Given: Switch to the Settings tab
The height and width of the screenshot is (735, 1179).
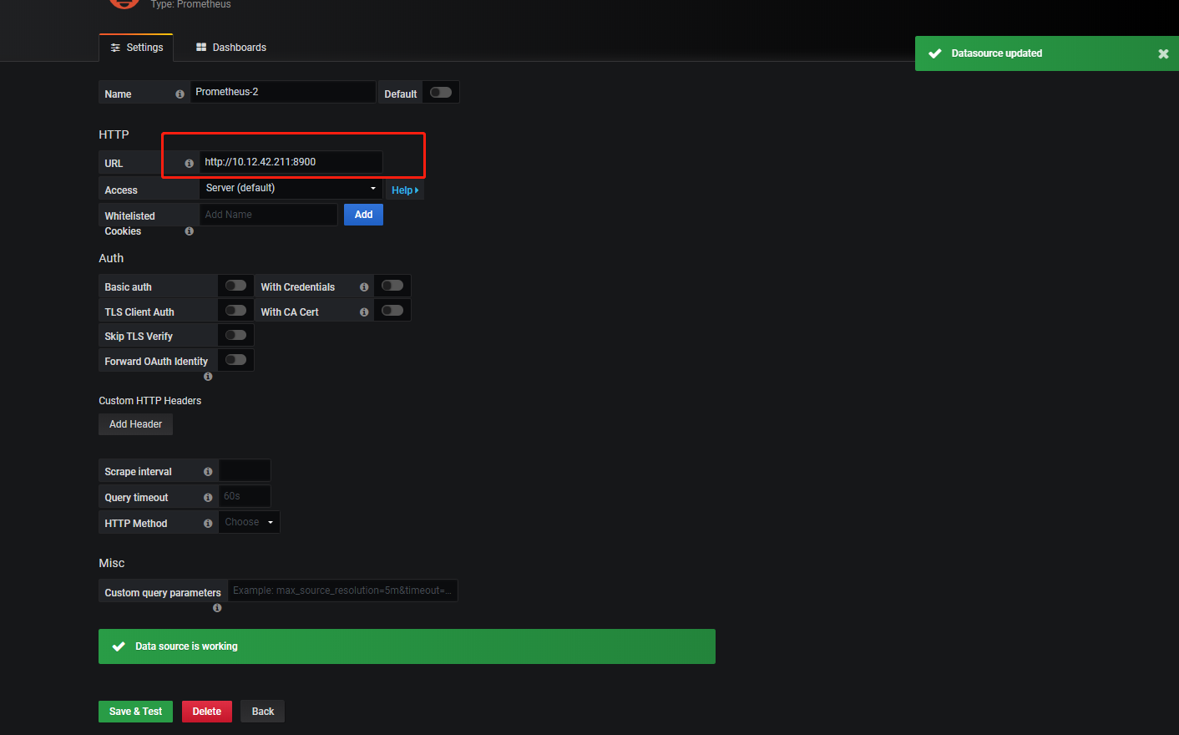Looking at the screenshot, I should click(x=136, y=48).
